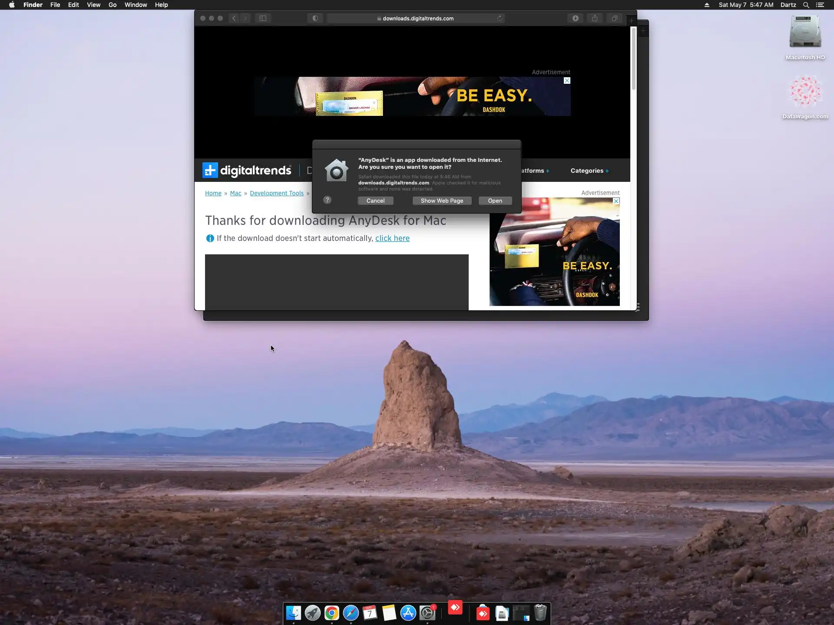Open the Window menu
This screenshot has height=625, width=834.
click(136, 5)
